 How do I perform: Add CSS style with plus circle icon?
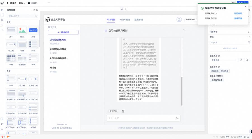(249, 42)
